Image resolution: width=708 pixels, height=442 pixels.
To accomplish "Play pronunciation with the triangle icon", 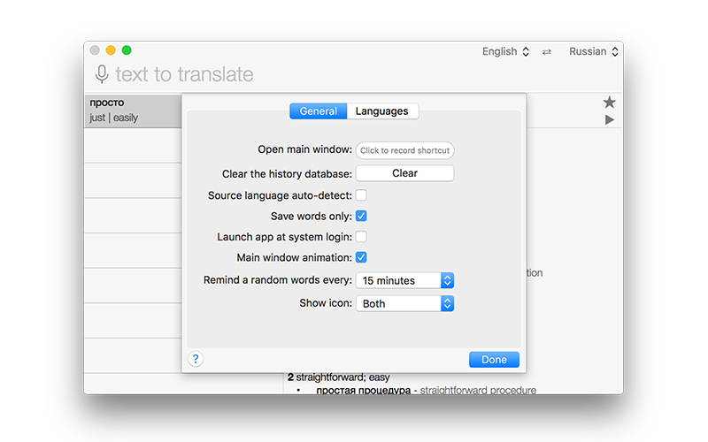I will pyautogui.click(x=610, y=120).
